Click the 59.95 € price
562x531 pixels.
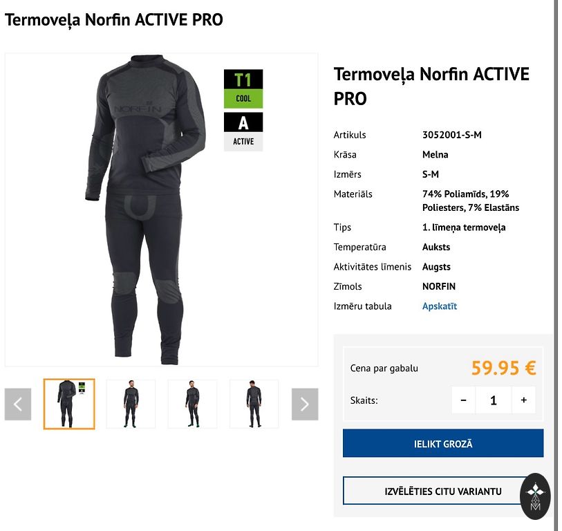(x=503, y=368)
